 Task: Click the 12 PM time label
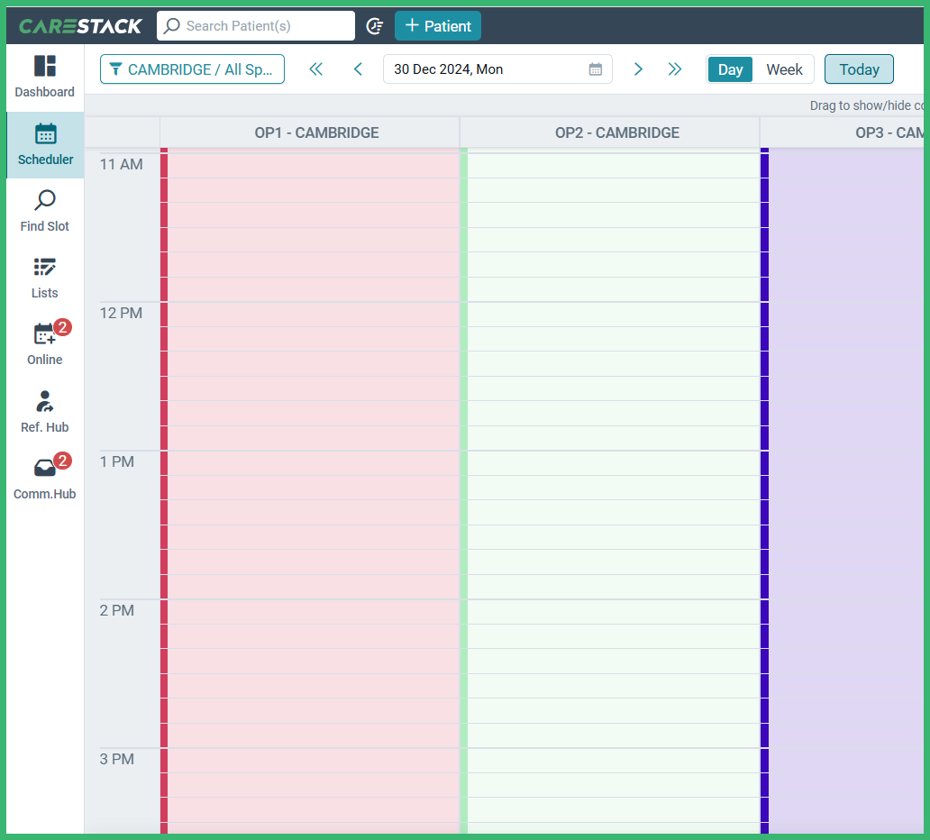[121, 314]
